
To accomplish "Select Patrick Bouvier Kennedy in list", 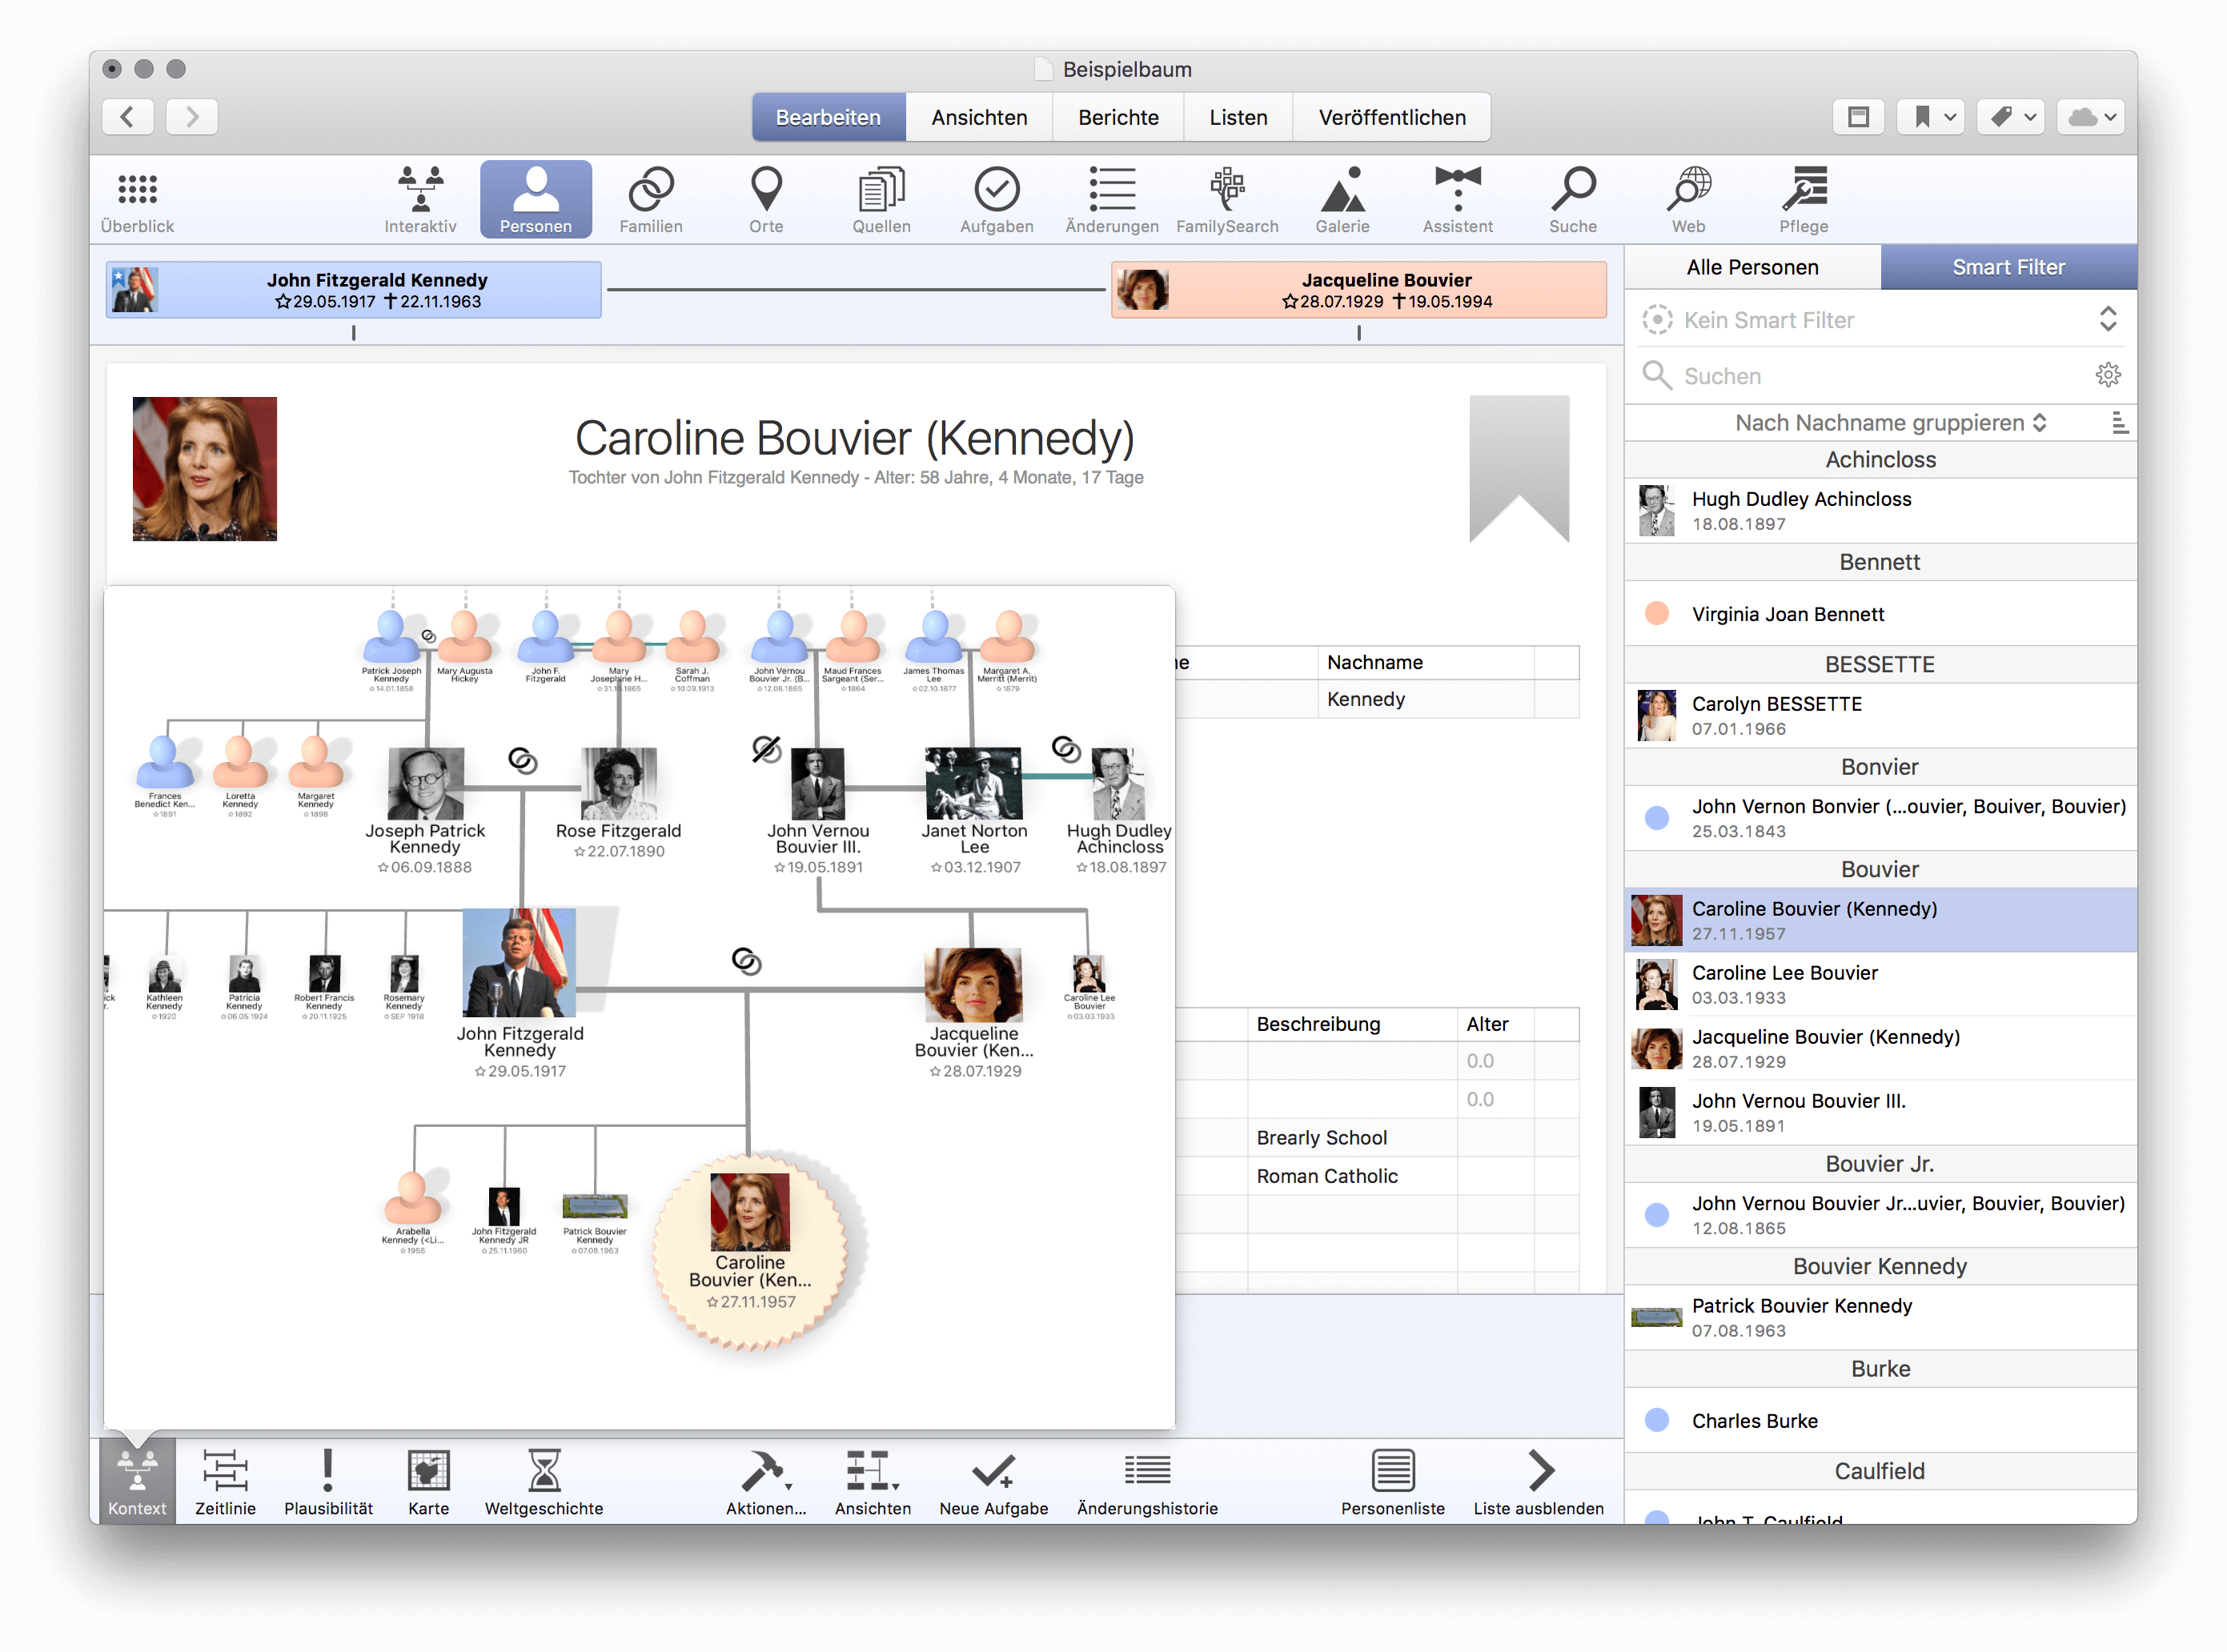I will [x=1880, y=1317].
